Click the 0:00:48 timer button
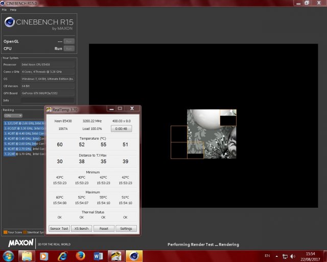This screenshot has width=327, height=262. pos(122,128)
